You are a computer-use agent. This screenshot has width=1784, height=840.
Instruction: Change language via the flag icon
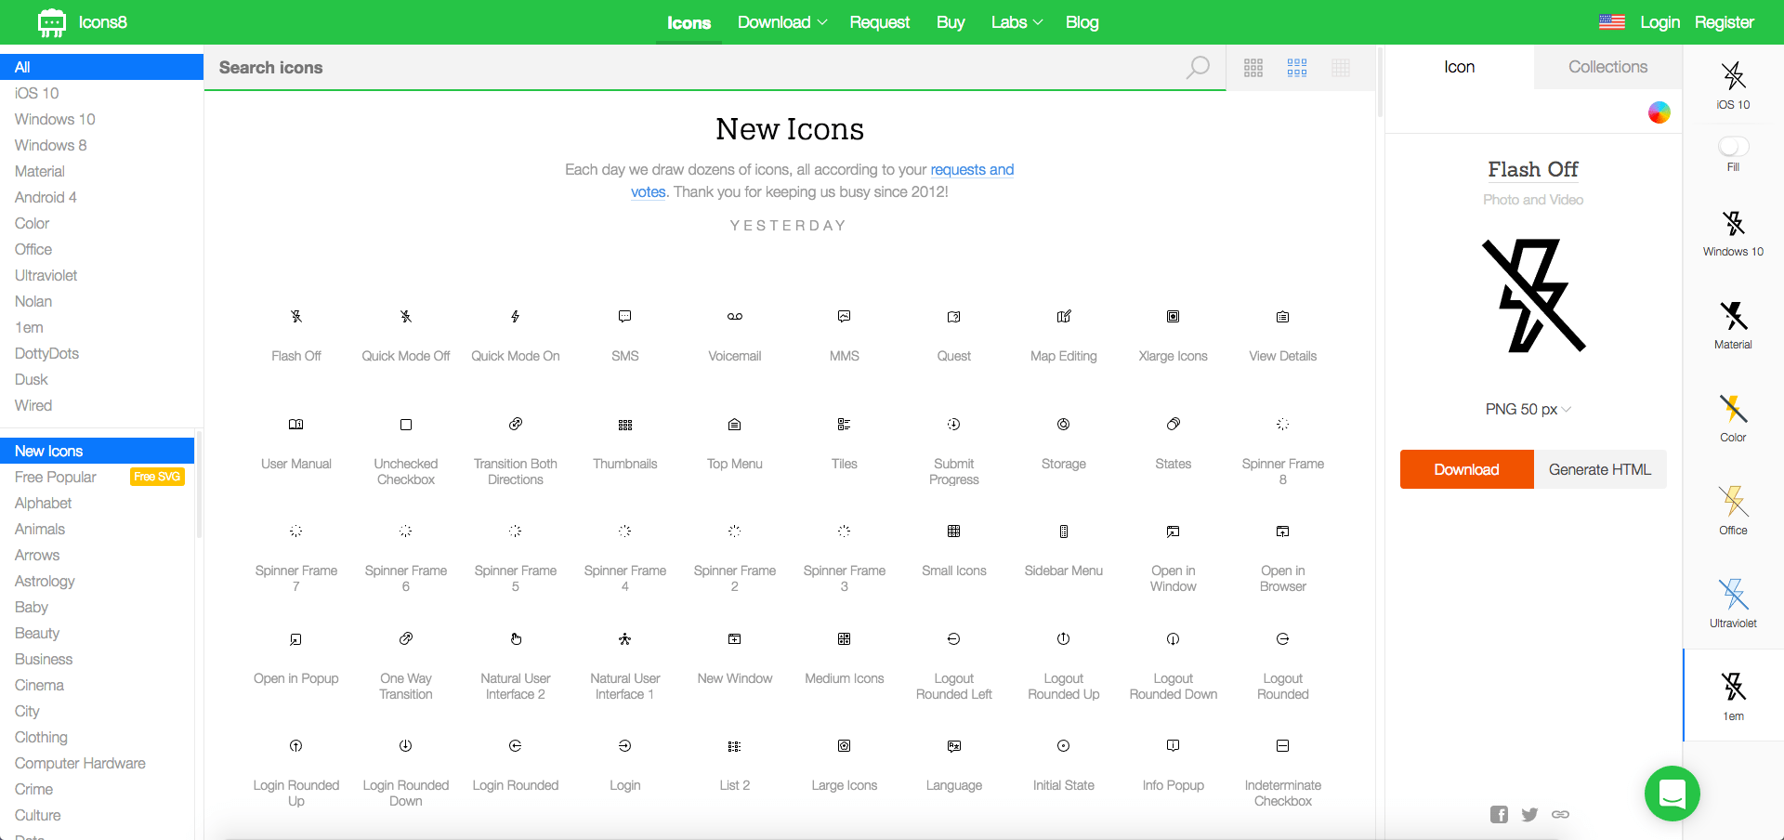click(1612, 22)
